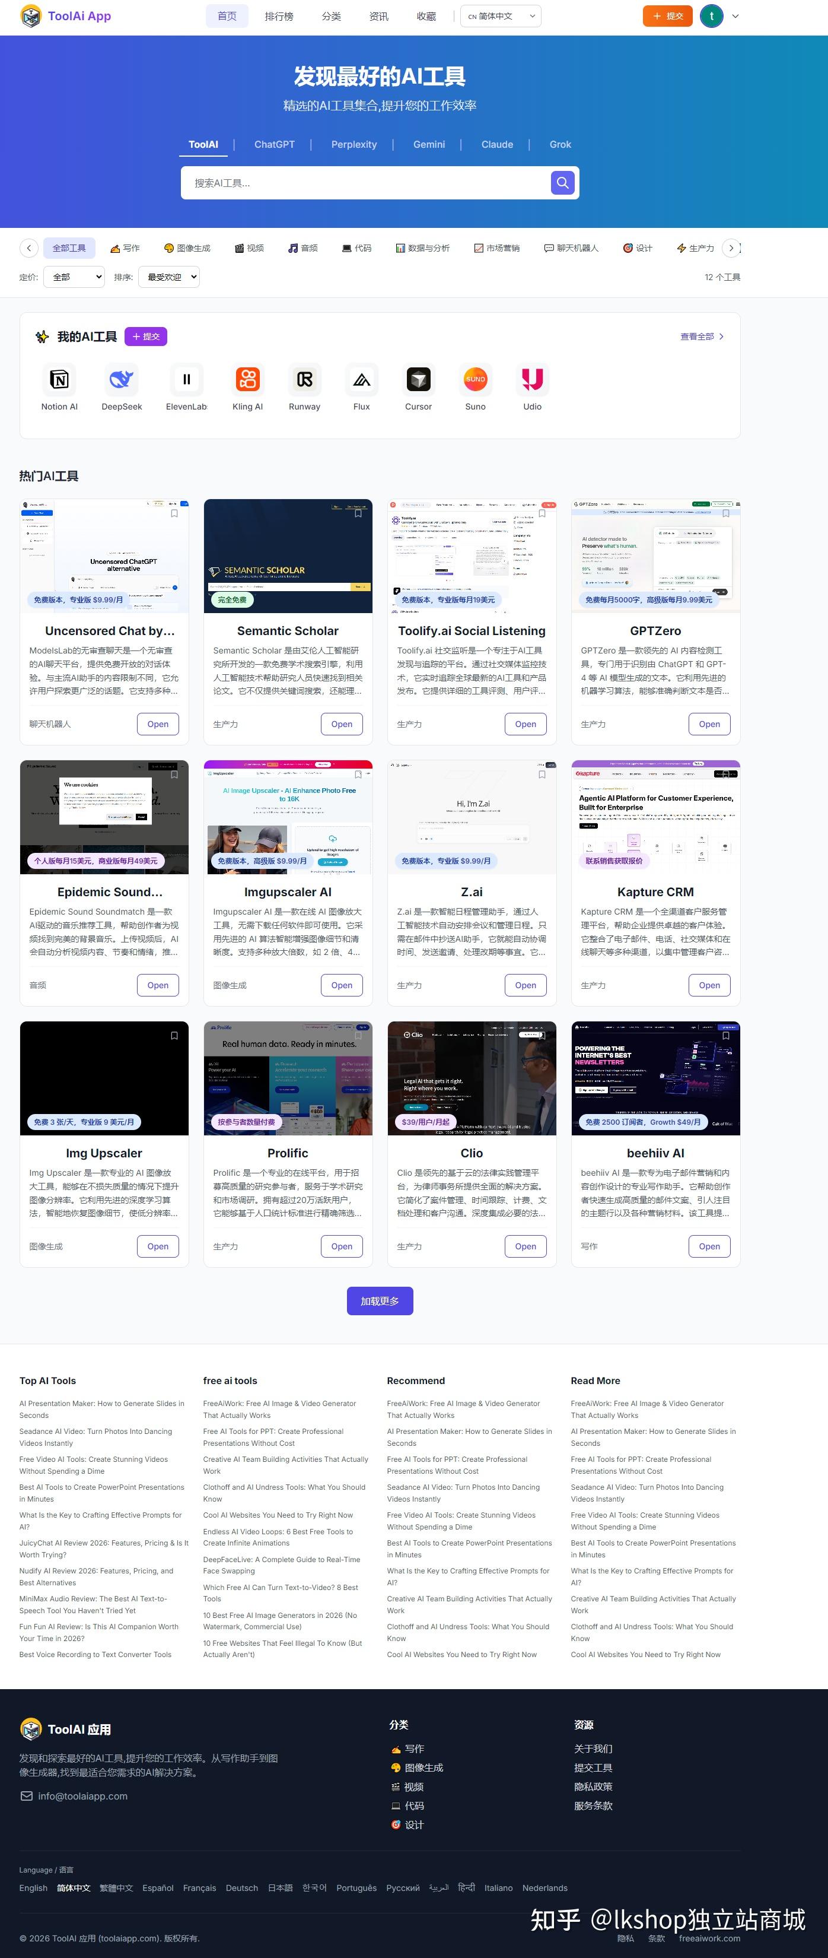
Task: Filter by 视频 category
Action: click(x=249, y=247)
